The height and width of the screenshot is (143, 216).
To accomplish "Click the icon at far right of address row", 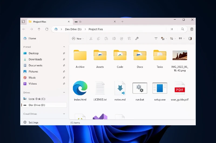I will point(192,29).
